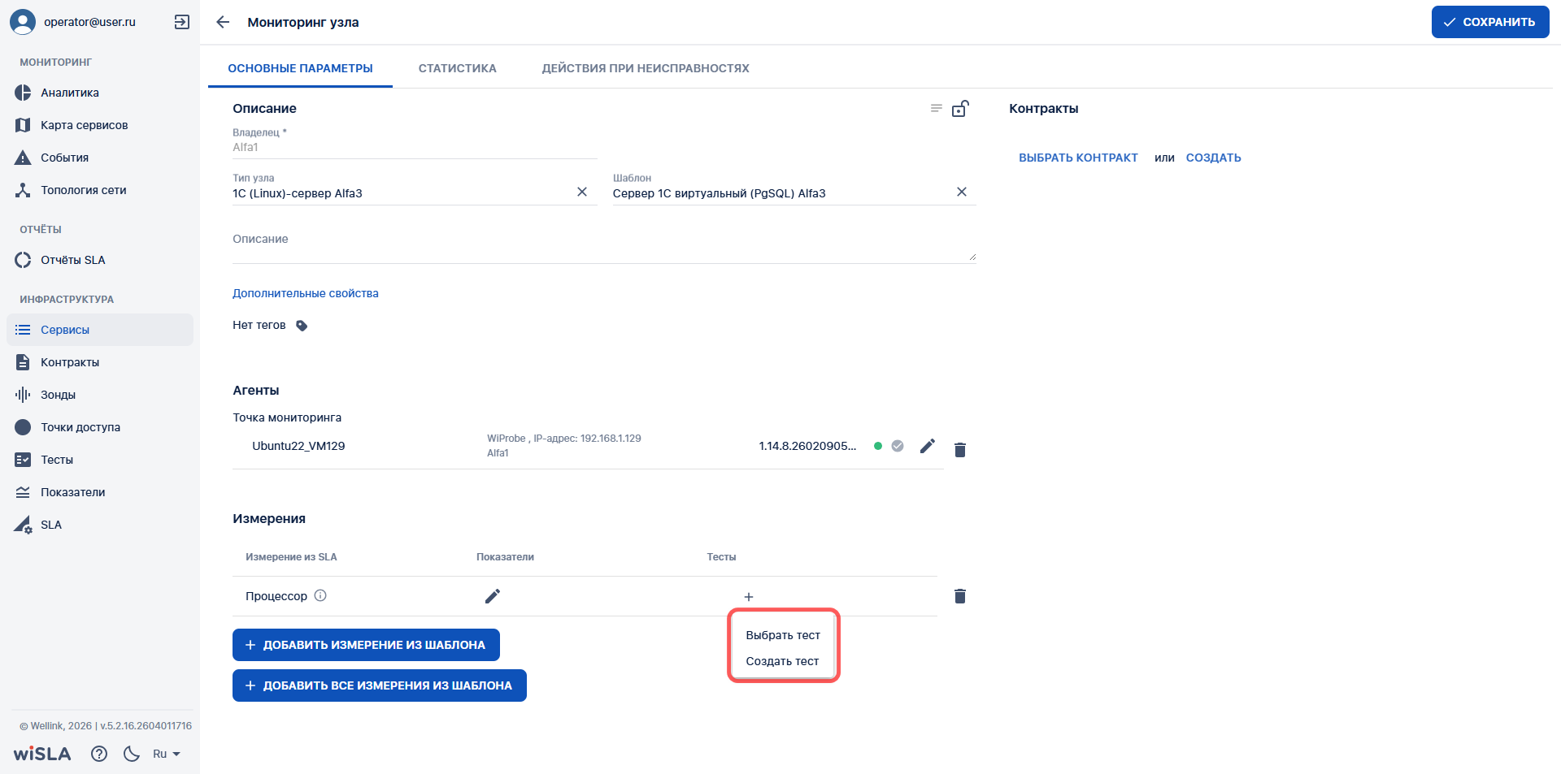This screenshot has height=774, width=1561.
Task: Open События in the sidebar
Action: pyautogui.click(x=100, y=158)
